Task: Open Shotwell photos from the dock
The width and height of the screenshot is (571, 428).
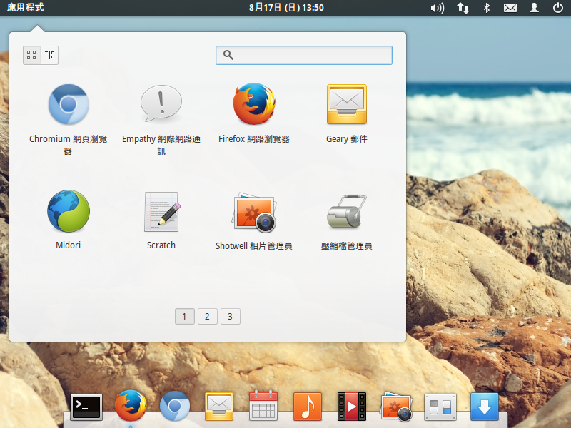Action: [396, 407]
